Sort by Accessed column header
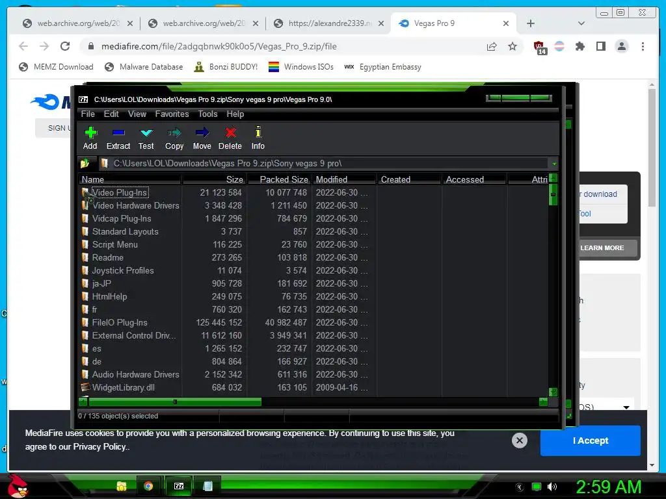Screen dimensions: 666x499 [x=474, y=179]
